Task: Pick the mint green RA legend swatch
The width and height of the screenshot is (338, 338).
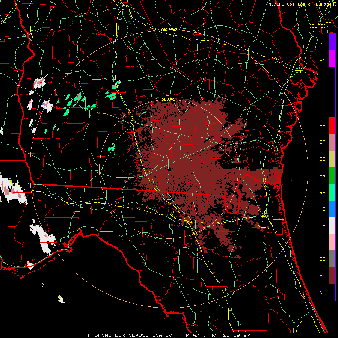Action: (x=332, y=192)
